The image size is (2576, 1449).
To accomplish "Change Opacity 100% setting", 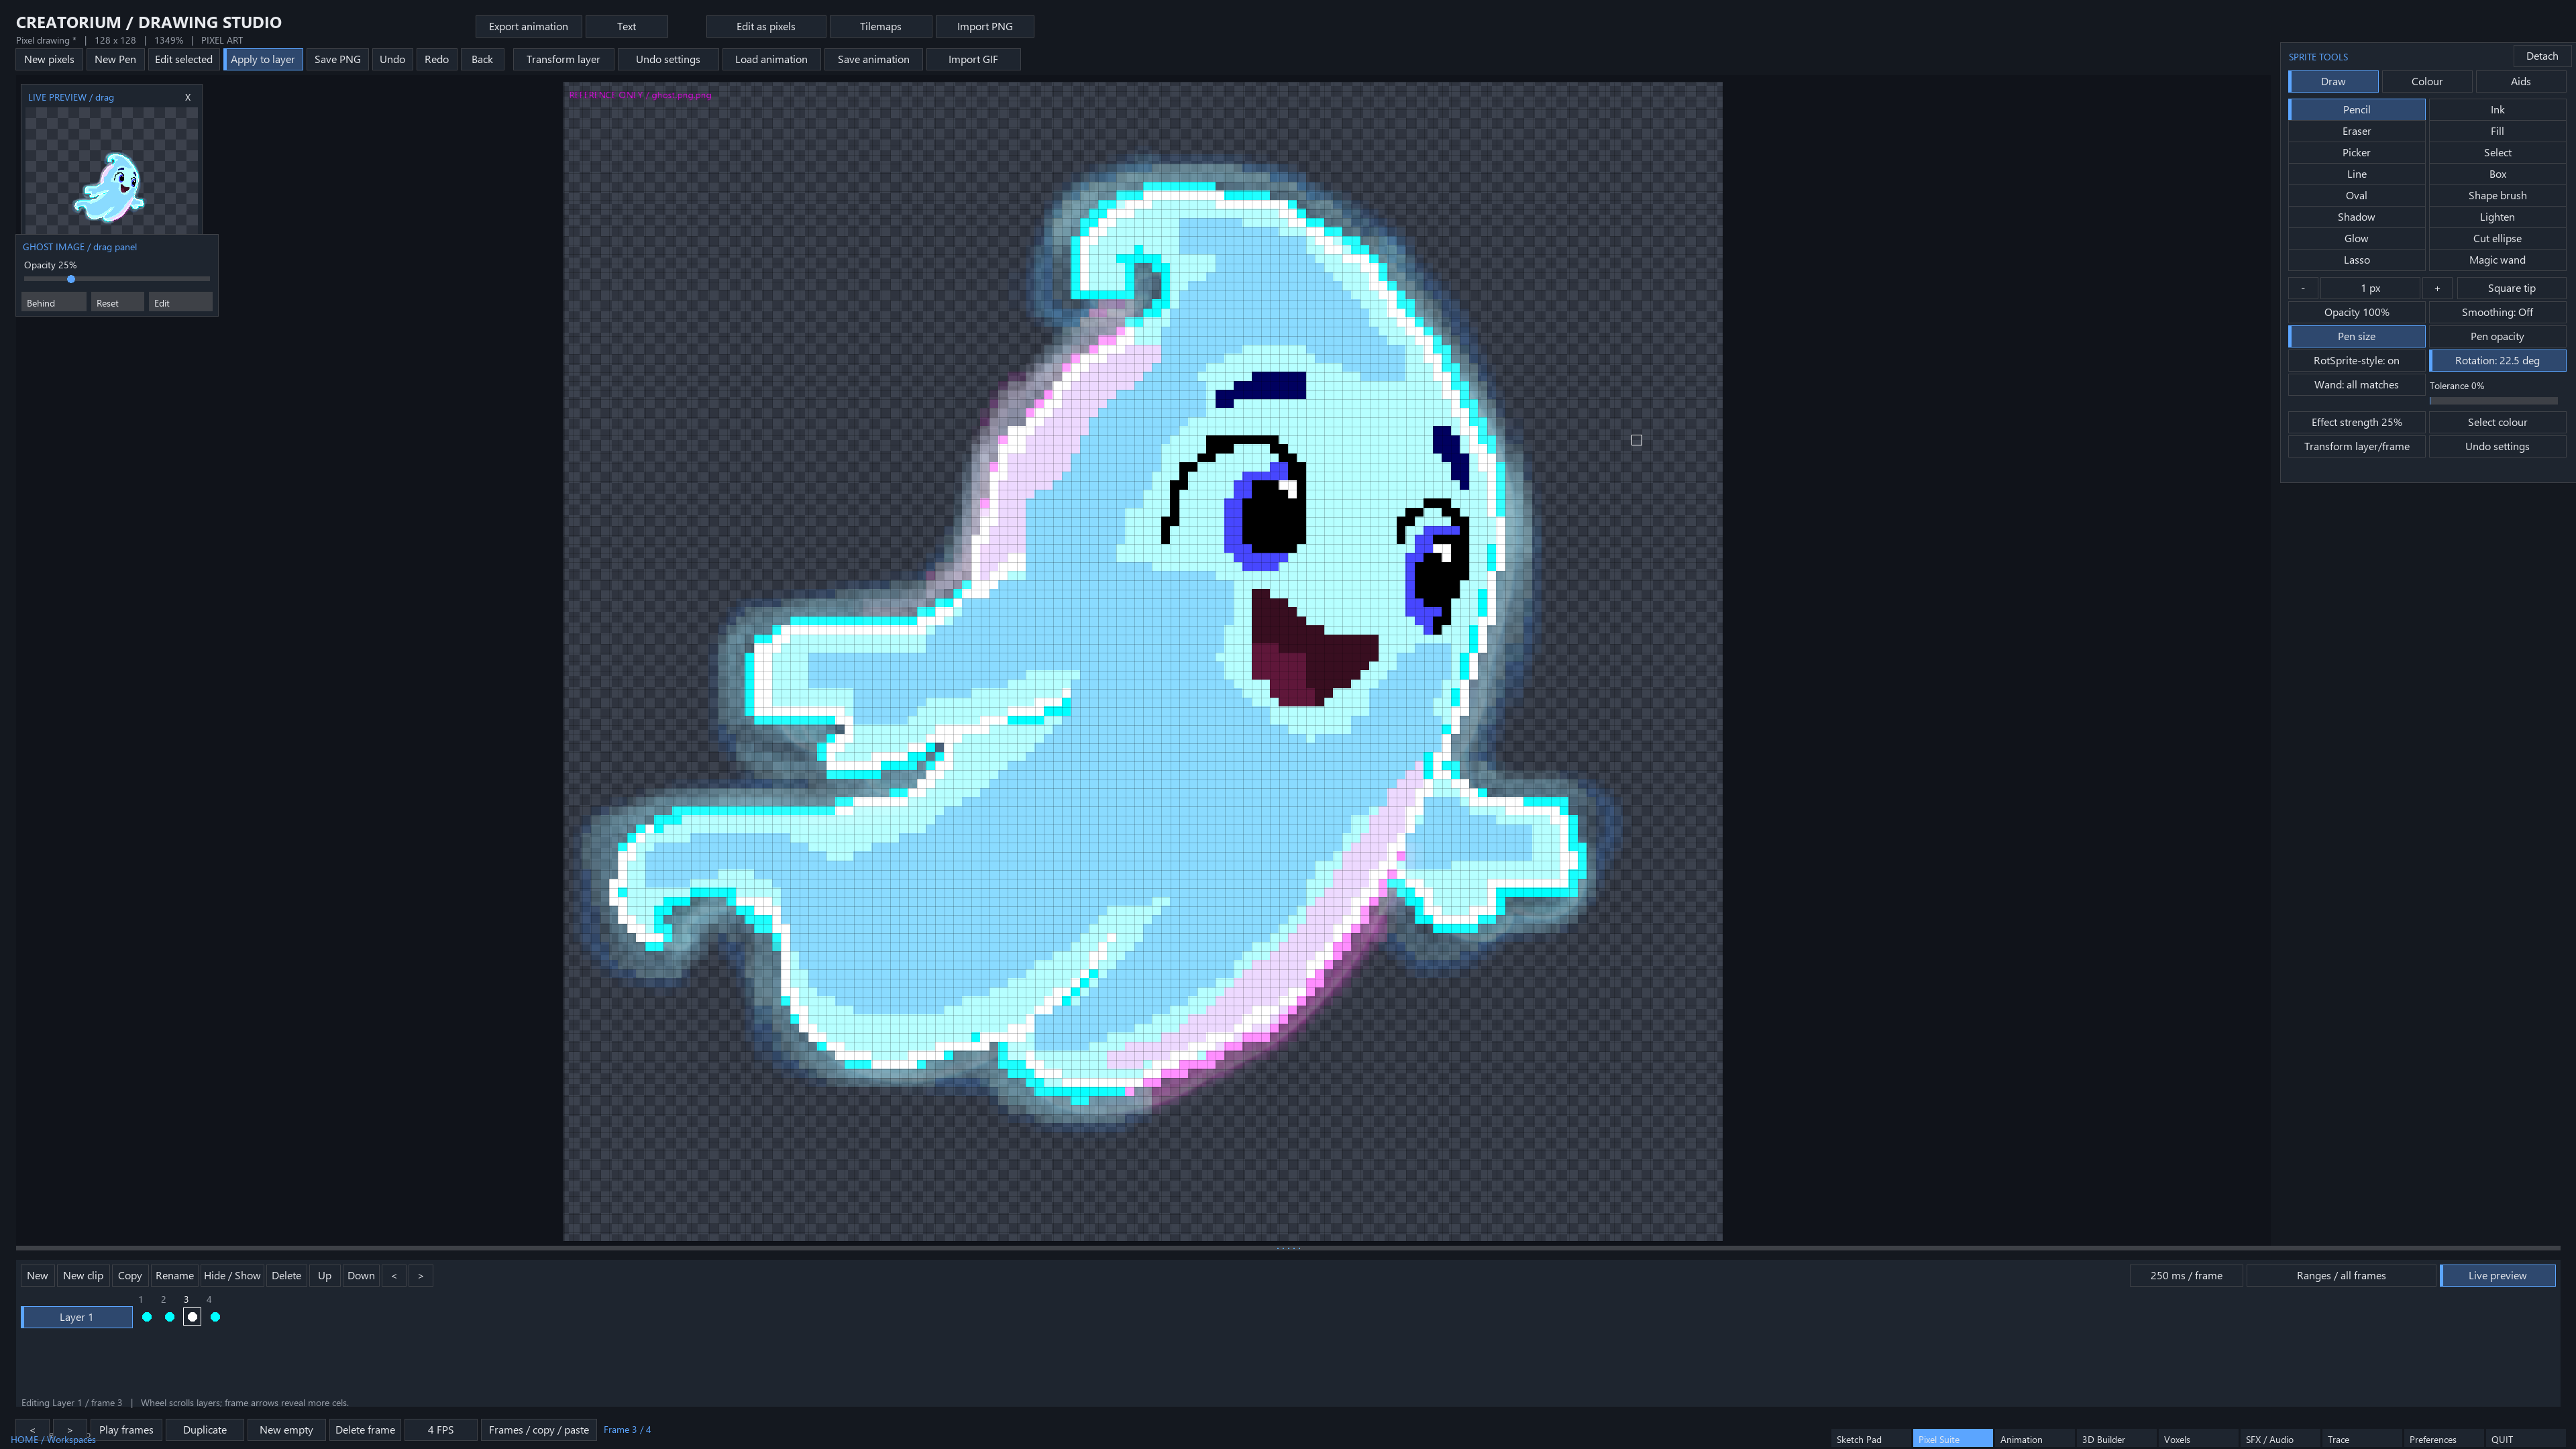I will point(2356,312).
